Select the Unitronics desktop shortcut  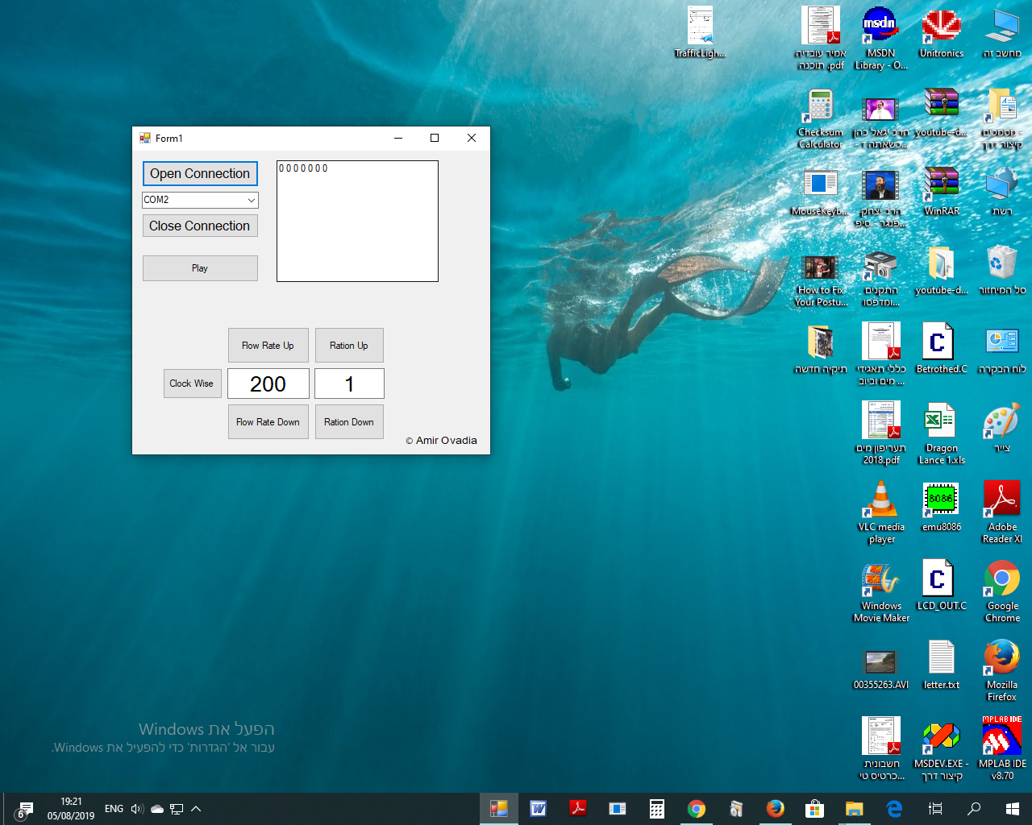941,32
